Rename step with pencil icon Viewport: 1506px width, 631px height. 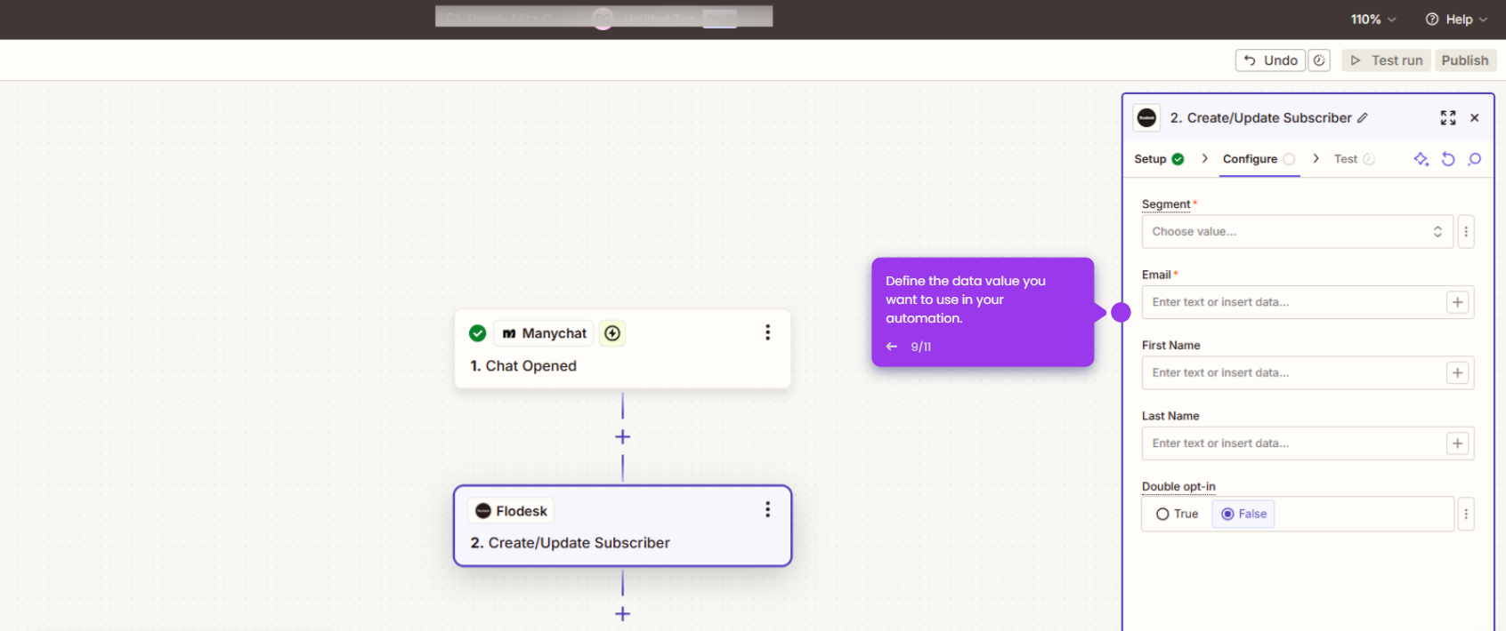(x=1363, y=118)
